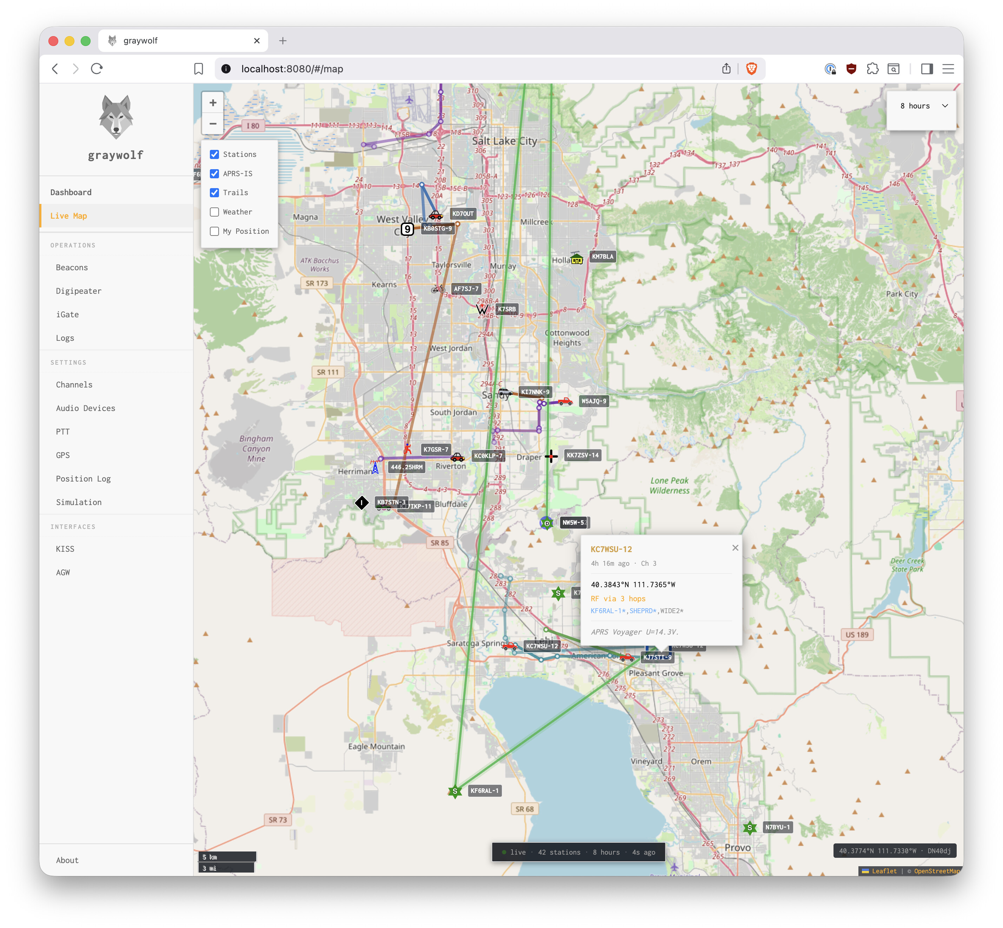
Task: Click the 446.25HRM blue tower icon
Action: (375, 468)
